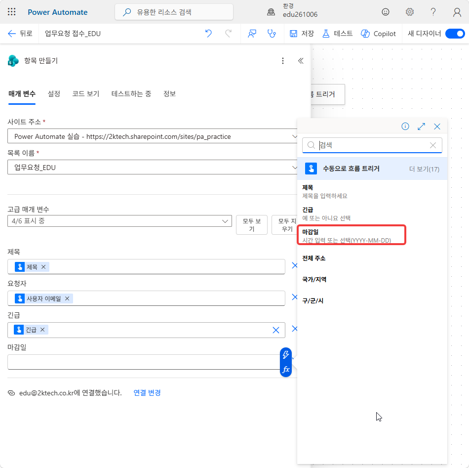Viewport: 469px width, 468px height.
Task: Expand the 사이트 주소 dropdown
Action: [294, 136]
